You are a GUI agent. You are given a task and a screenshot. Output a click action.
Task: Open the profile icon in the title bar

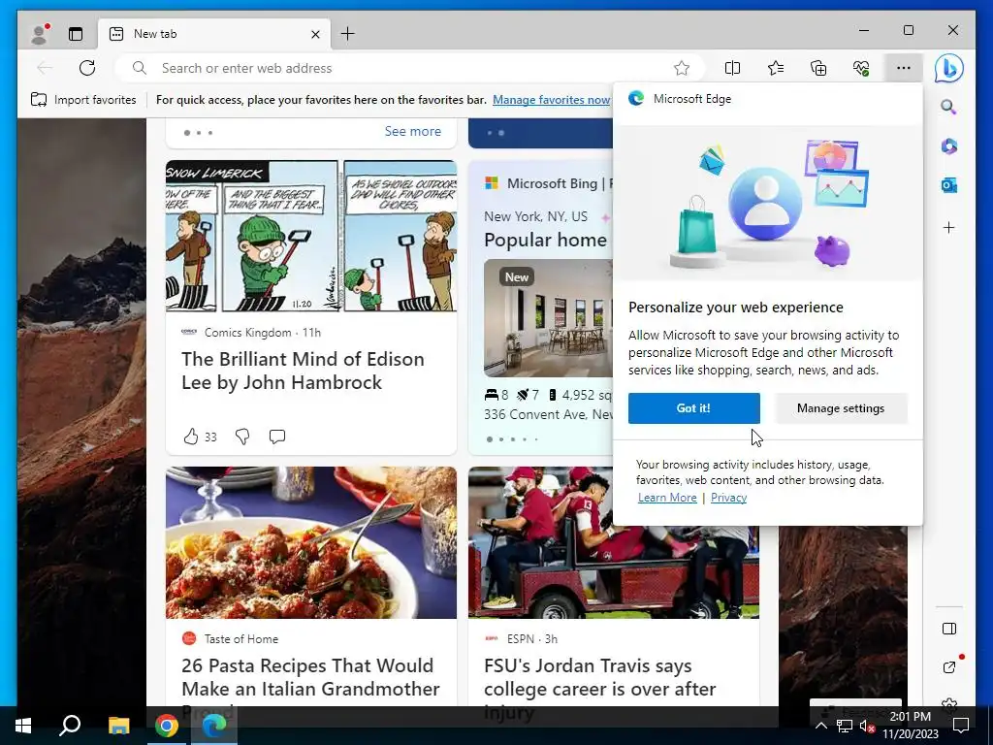[x=39, y=34]
